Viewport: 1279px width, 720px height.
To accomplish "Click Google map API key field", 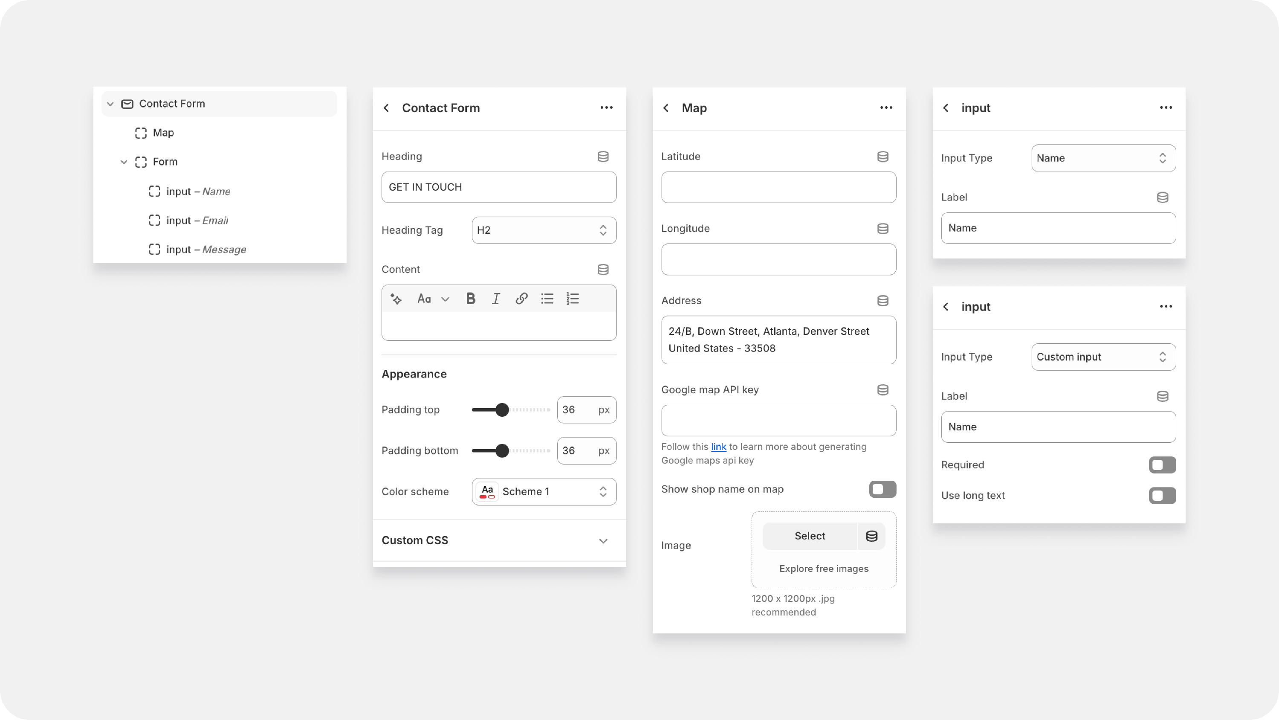I will coord(778,421).
